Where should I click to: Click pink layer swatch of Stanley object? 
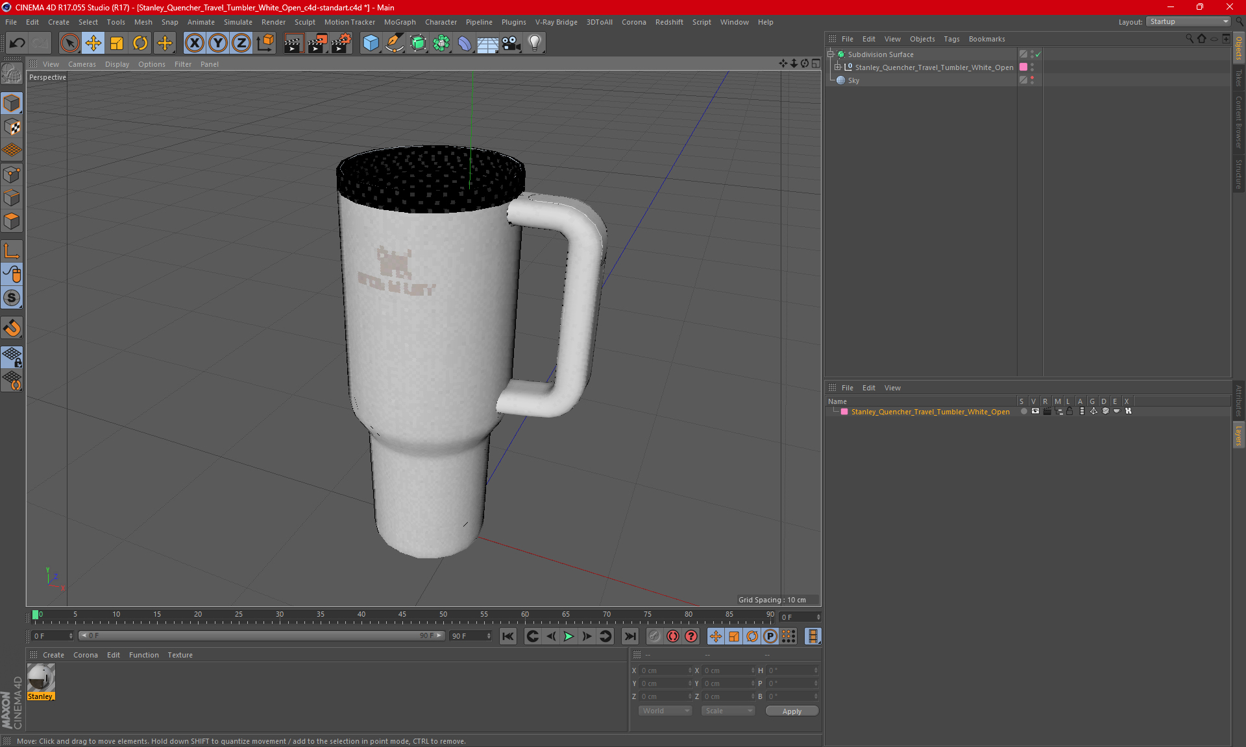1023,67
